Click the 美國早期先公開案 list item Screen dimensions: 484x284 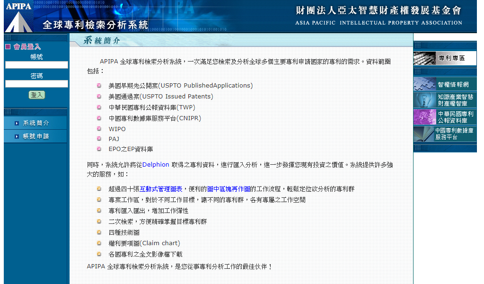click(181, 86)
